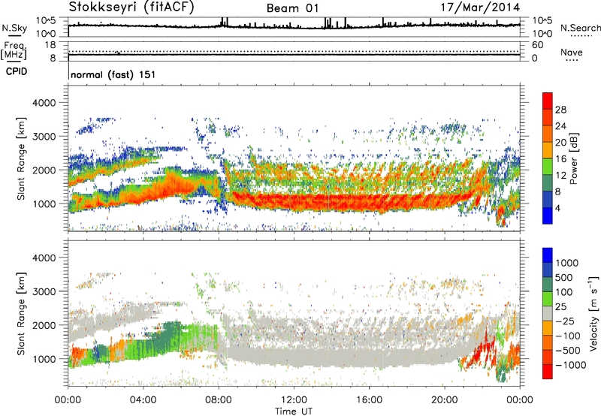Click the blue bottom of power colorbar
This screenshot has height=416, width=601.
548,216
